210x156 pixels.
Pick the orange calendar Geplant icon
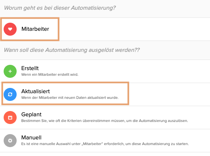tap(10, 118)
